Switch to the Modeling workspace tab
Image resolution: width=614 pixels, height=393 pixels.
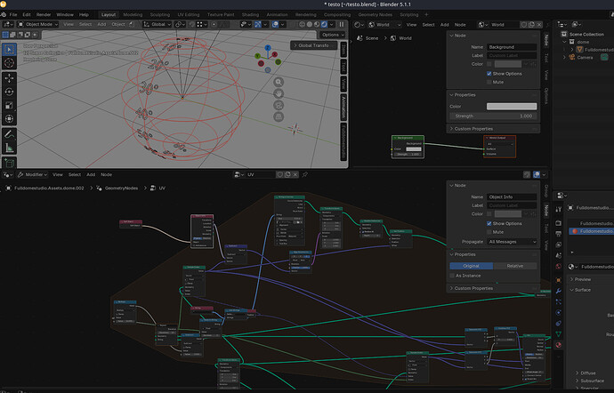pos(133,14)
